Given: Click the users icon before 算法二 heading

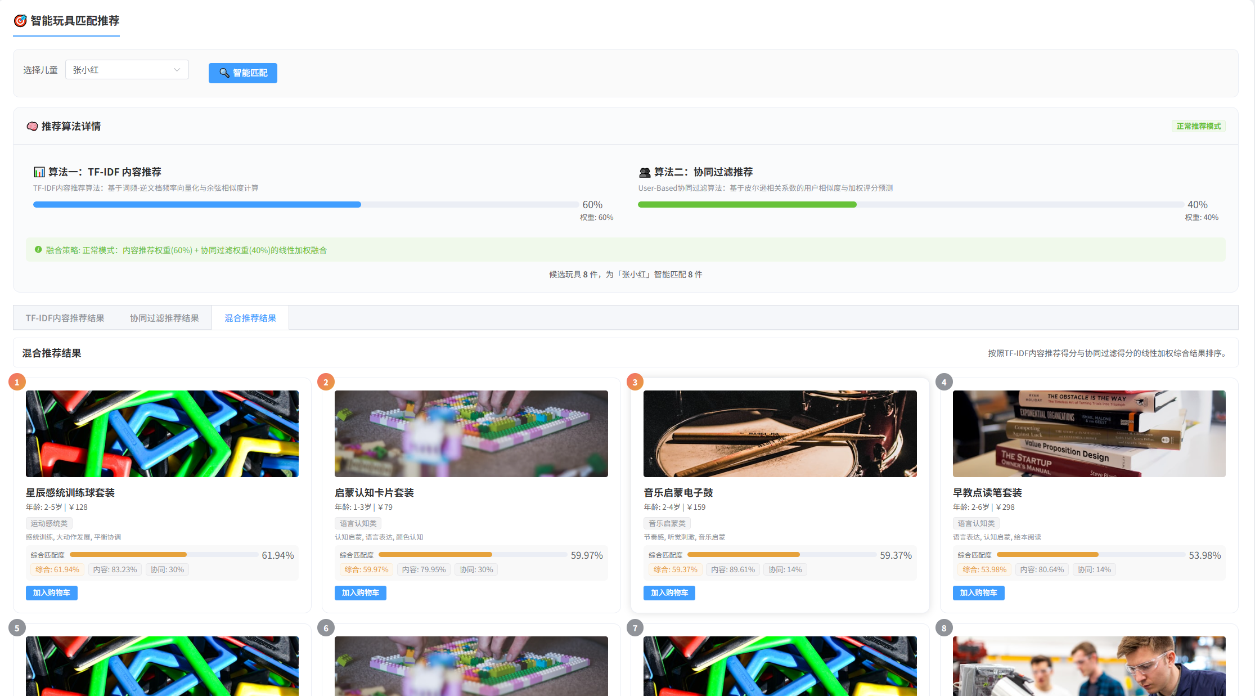Looking at the screenshot, I should (x=645, y=172).
